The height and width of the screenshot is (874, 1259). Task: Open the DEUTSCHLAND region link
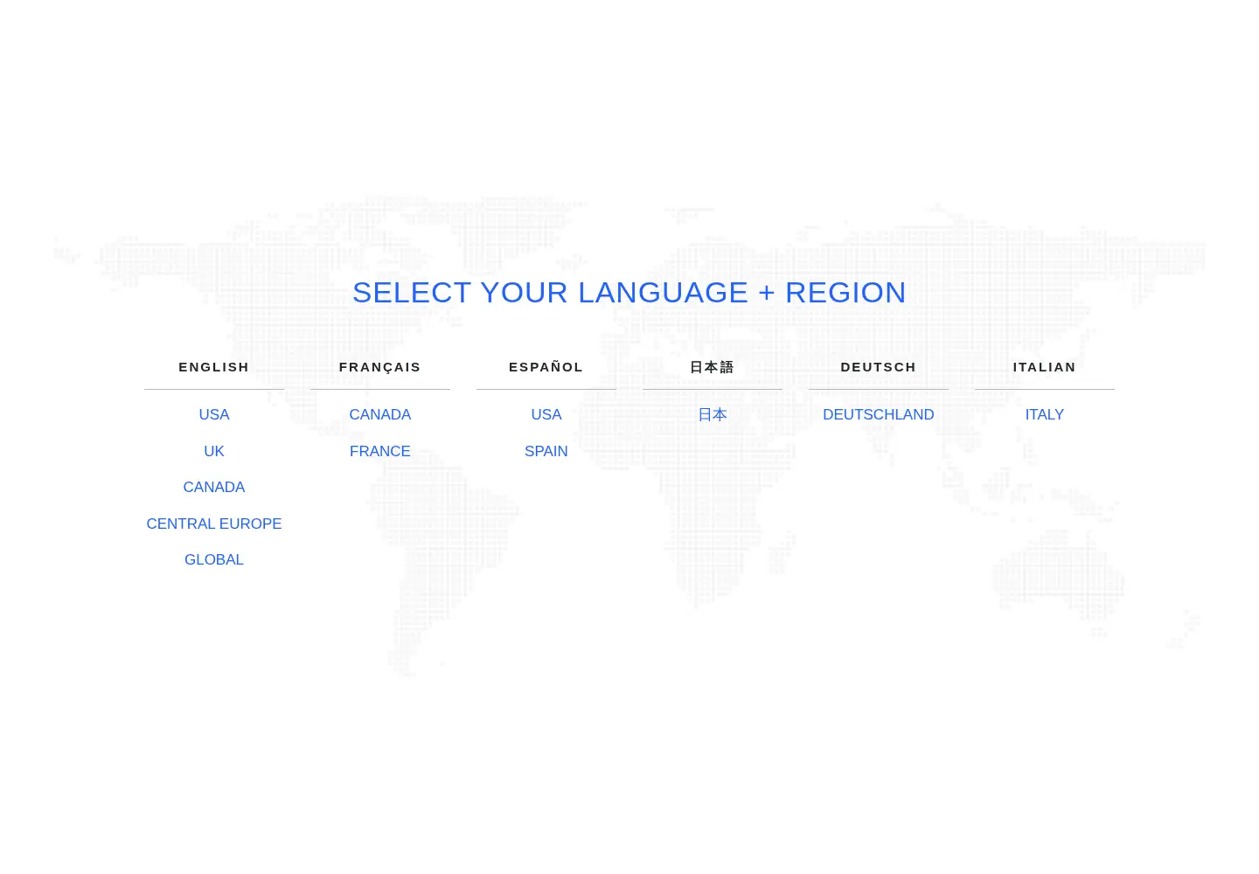coord(879,415)
